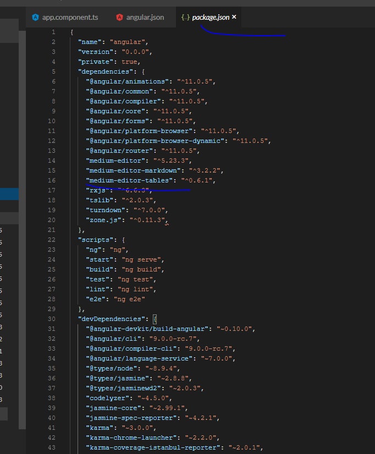Click the true value on line 4
Screen dimensions: 375x454
click(129, 62)
